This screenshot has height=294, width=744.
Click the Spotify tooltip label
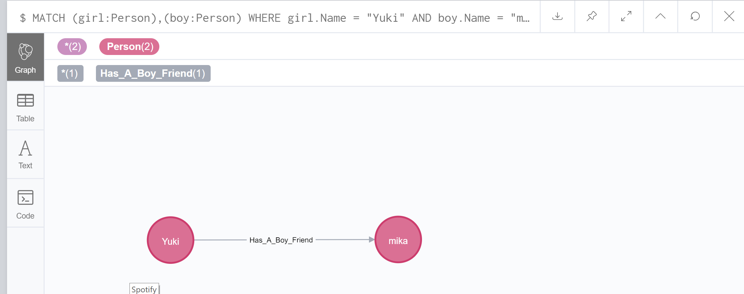(x=144, y=289)
